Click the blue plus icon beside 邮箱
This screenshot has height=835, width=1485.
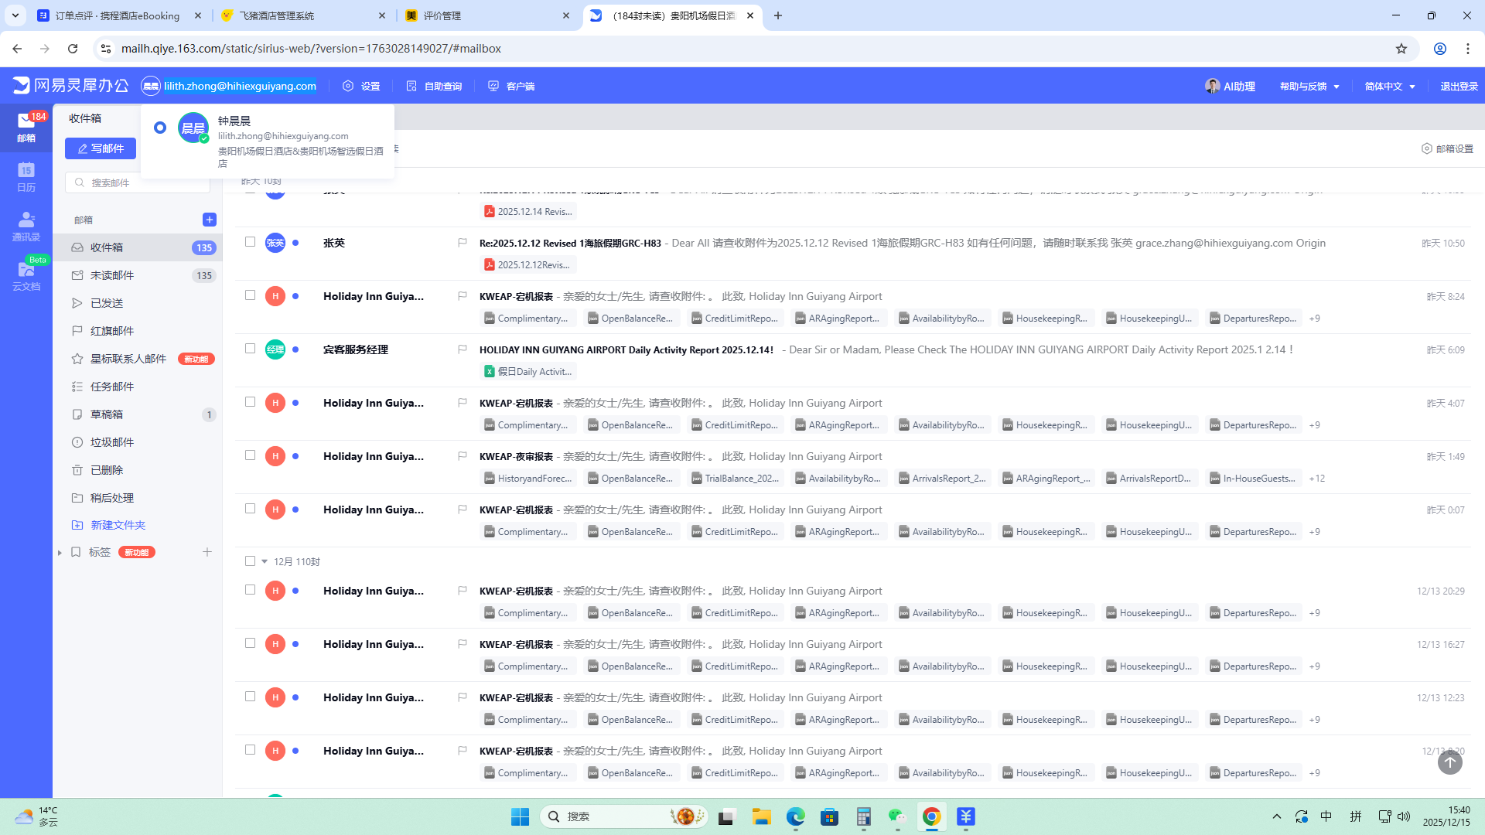209,220
